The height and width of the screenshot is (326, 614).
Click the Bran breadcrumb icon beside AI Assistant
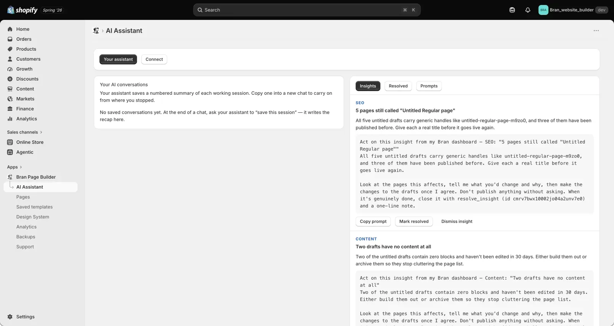pos(96,31)
